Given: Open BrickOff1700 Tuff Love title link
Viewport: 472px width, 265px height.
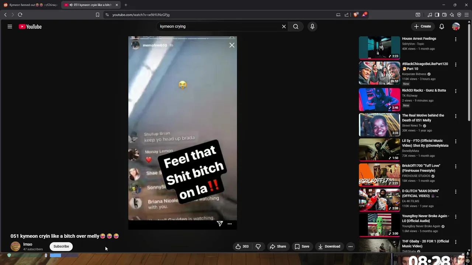Looking at the screenshot, I should [421, 168].
